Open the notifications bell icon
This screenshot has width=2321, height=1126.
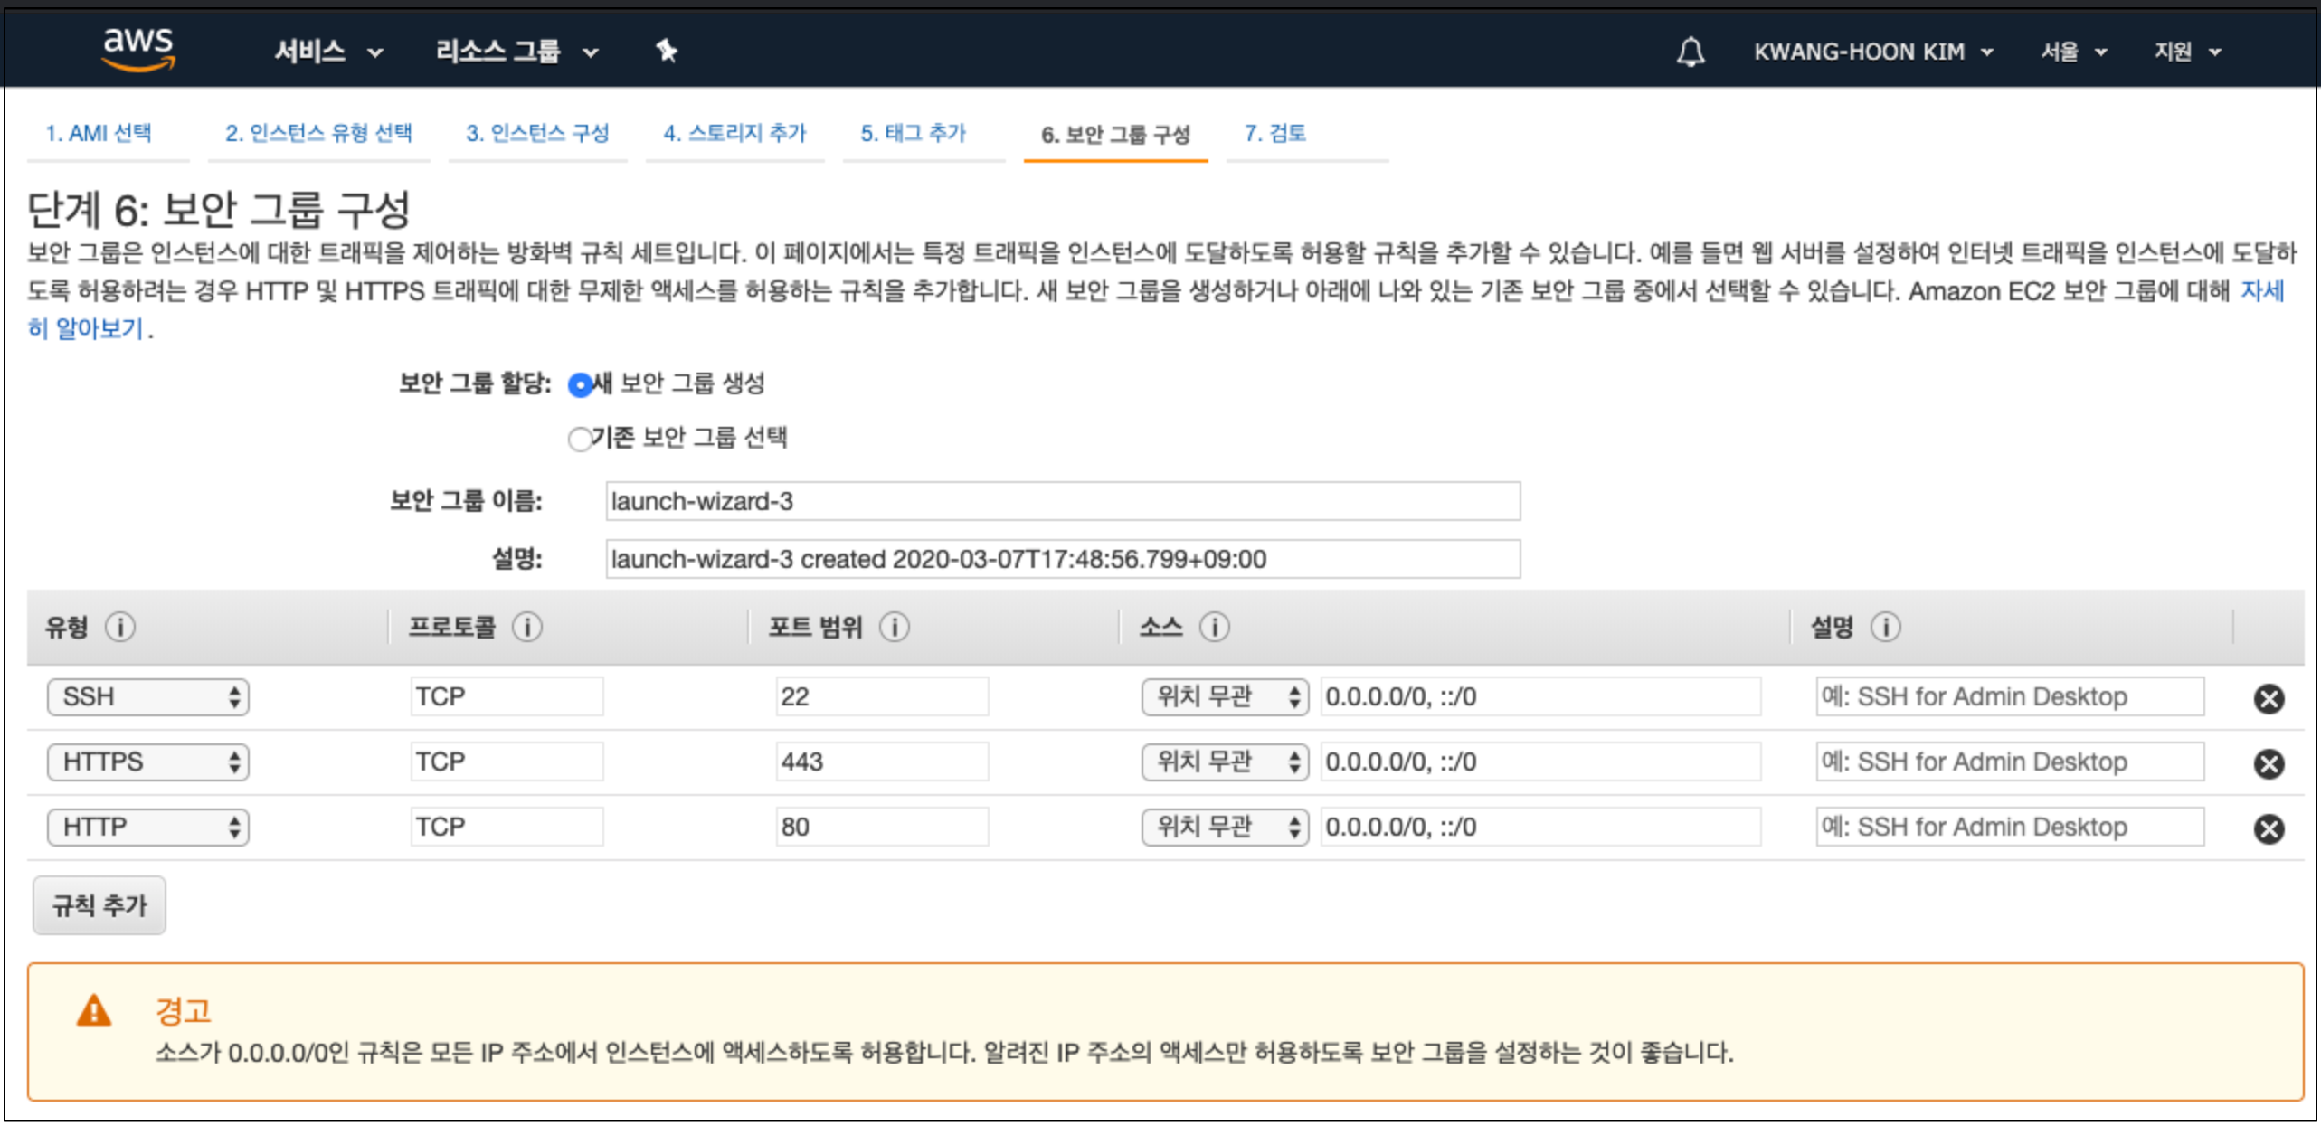coord(1690,52)
